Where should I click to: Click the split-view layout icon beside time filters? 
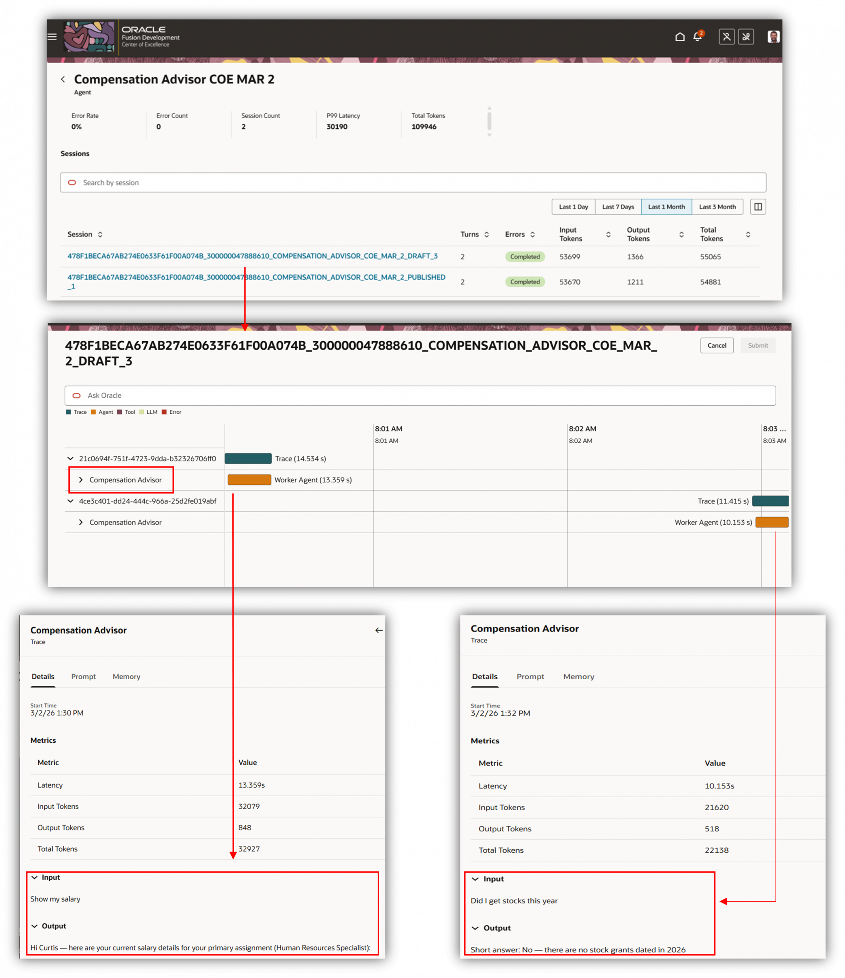click(x=758, y=207)
